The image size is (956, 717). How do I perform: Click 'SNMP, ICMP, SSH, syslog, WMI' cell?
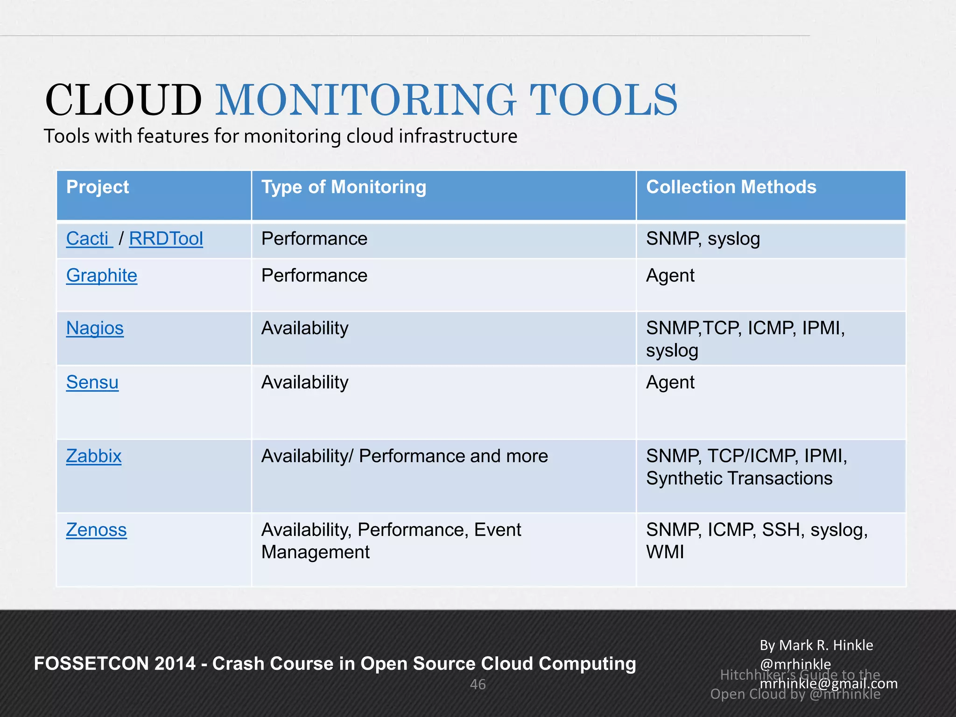(x=771, y=550)
